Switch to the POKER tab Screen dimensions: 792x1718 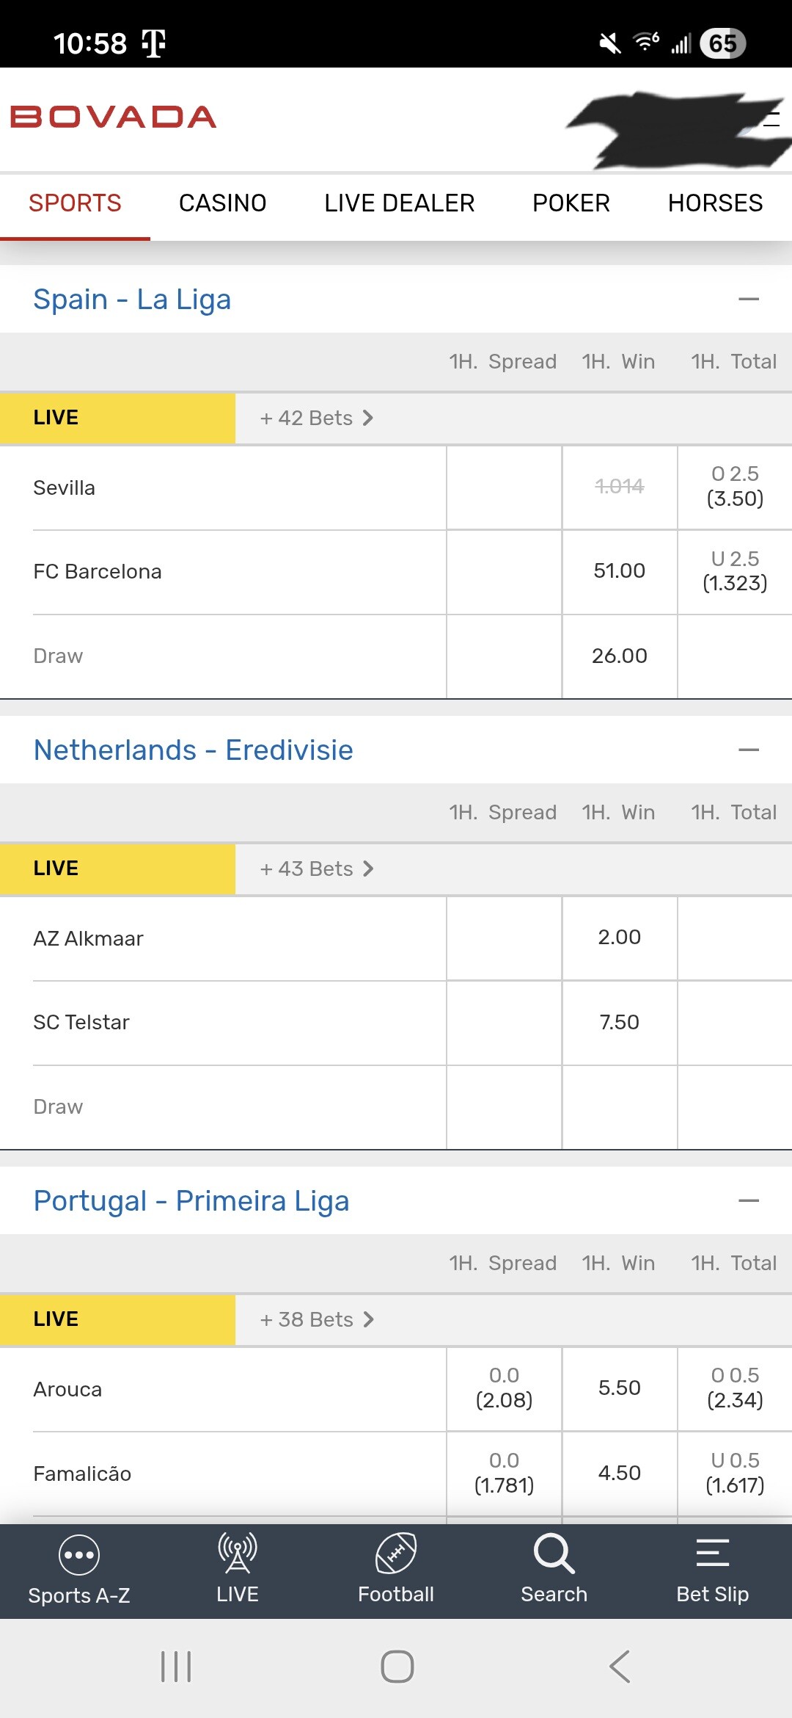[x=571, y=203]
